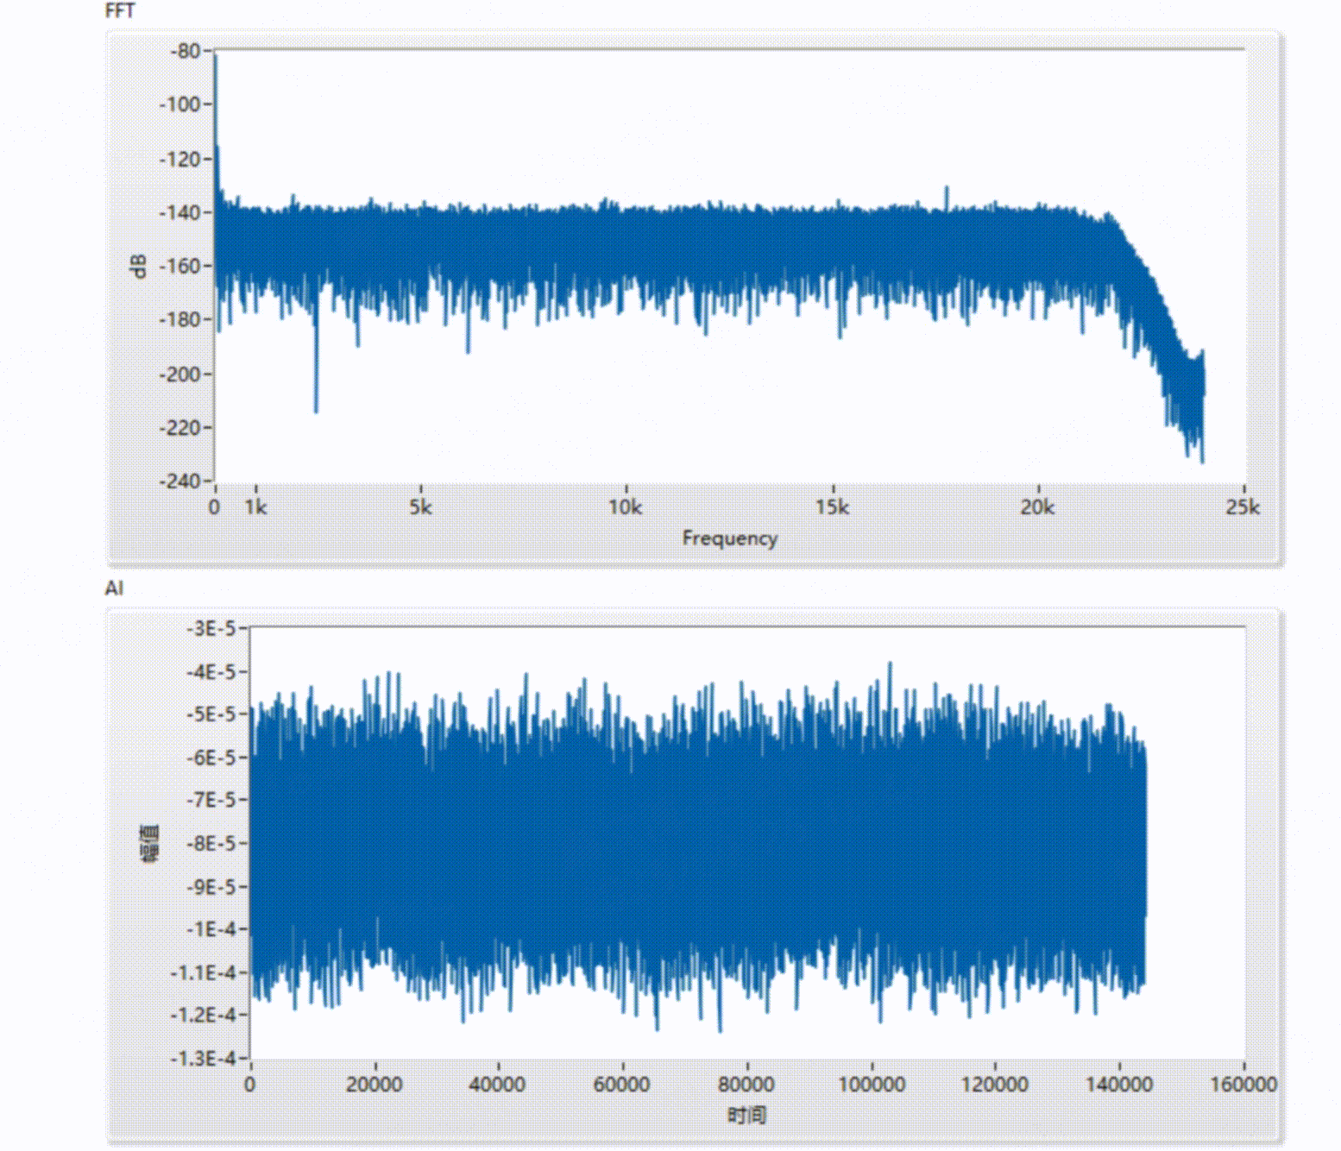Select the 25k frequency axis end marker
The image size is (1341, 1151).
[x=1242, y=507]
